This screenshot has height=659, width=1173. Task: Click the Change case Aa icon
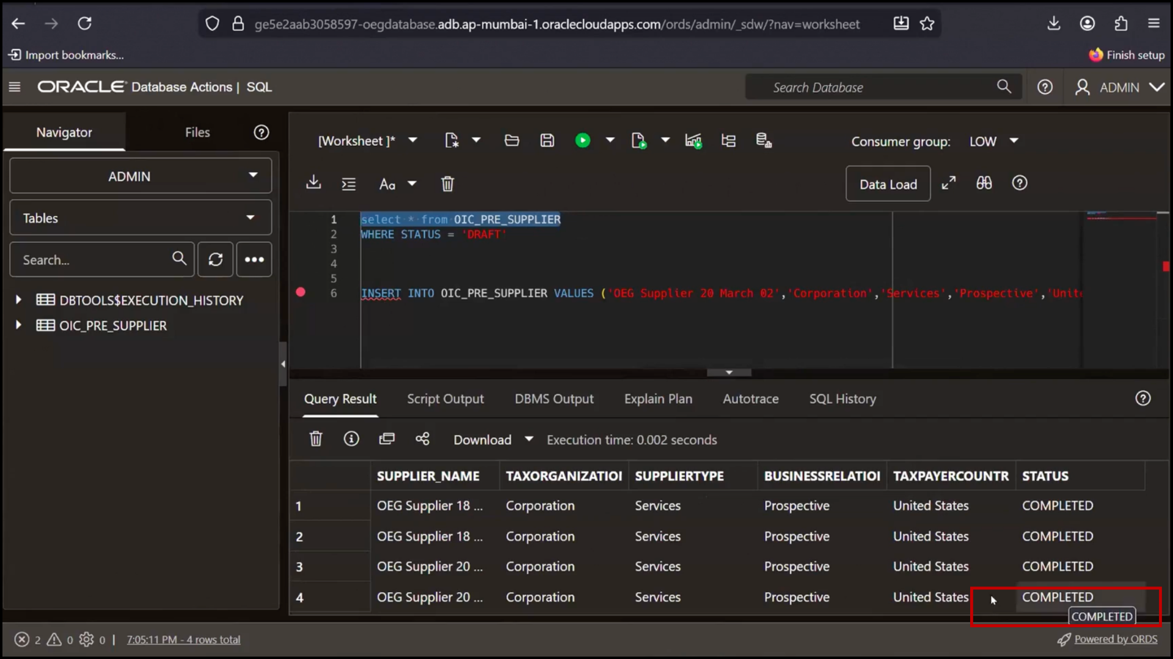pyautogui.click(x=387, y=184)
